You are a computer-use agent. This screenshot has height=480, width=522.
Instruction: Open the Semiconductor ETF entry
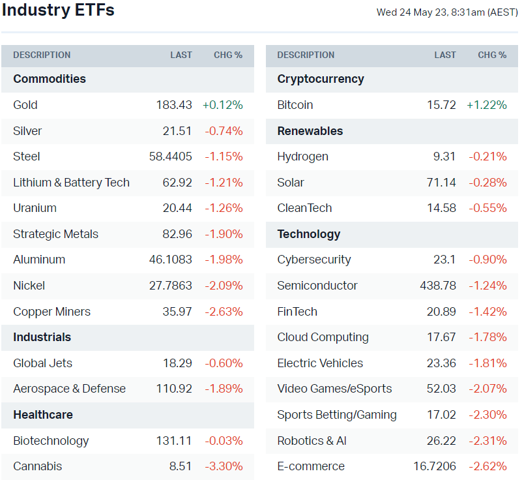317,286
